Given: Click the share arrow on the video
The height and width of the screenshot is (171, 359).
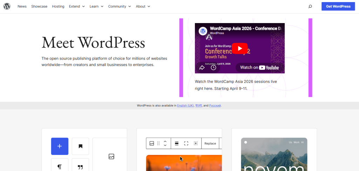Looking at the screenshot, I should pyautogui.click(x=202, y=68).
